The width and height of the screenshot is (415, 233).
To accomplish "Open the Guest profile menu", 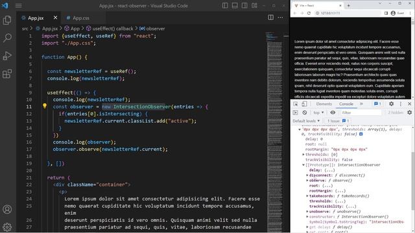I will click(x=397, y=13).
